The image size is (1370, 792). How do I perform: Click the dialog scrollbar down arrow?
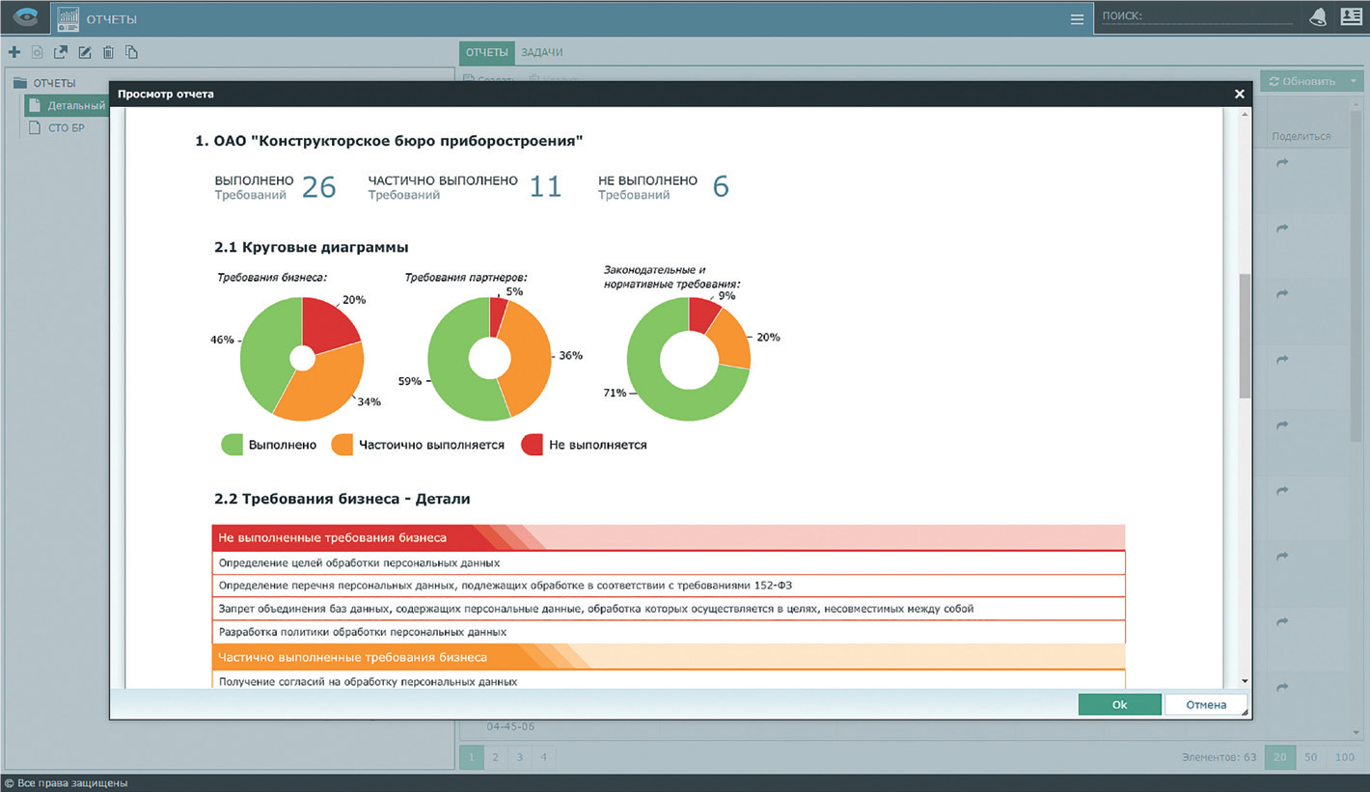[1245, 681]
